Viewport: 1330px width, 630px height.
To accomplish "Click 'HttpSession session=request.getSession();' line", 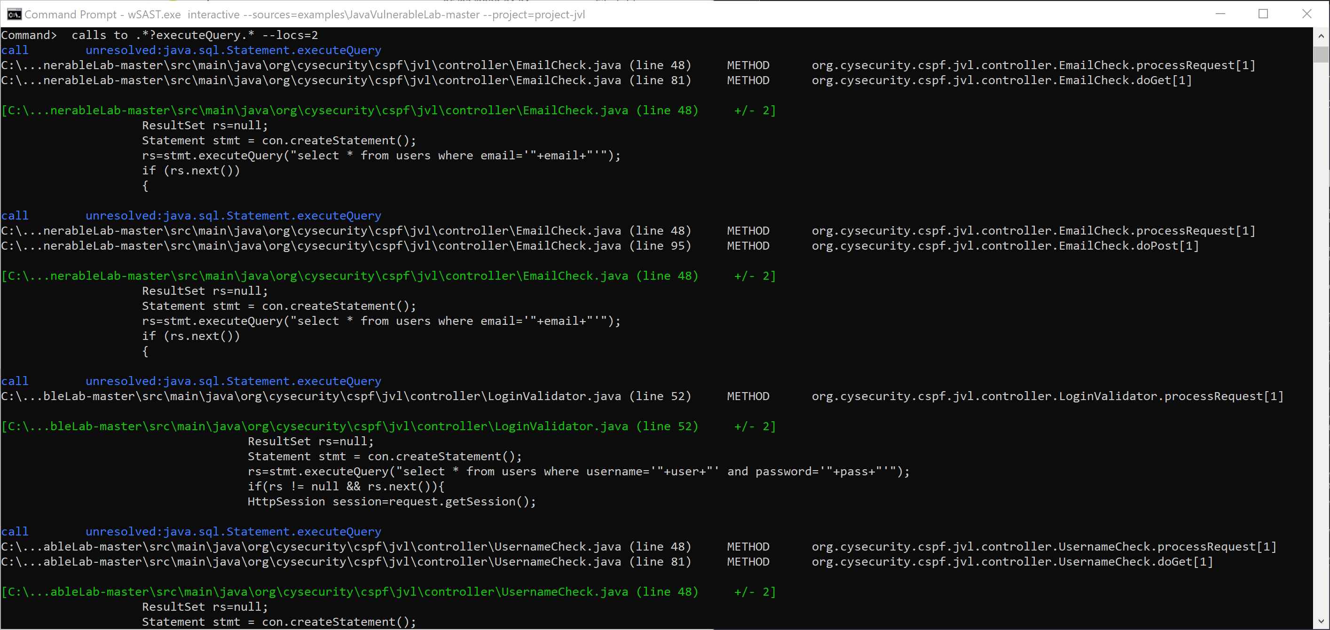I will click(x=392, y=502).
